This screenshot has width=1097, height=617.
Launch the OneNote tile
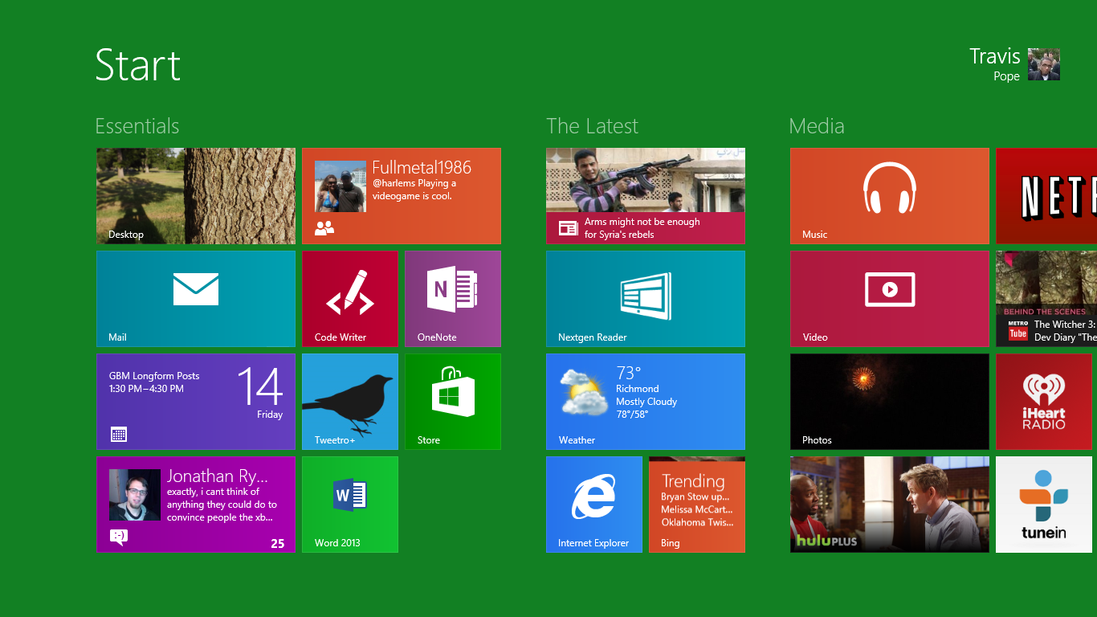pos(453,299)
